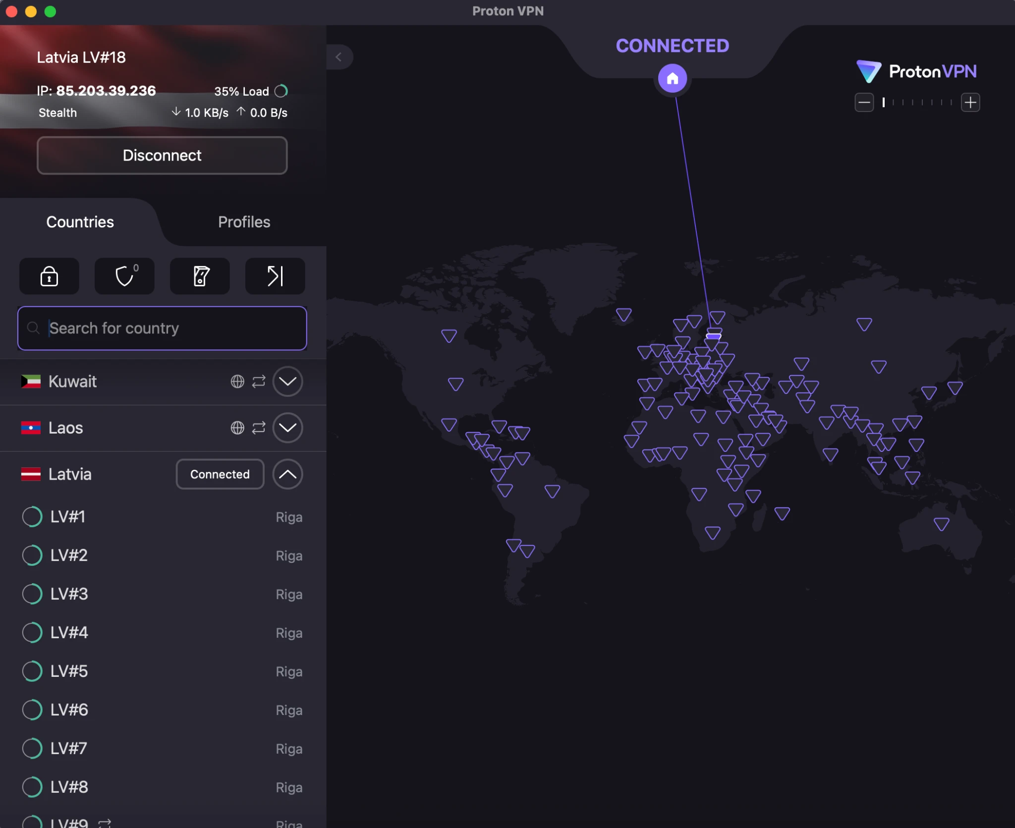This screenshot has height=828, width=1015.
Task: Click the search magnifier icon
Action: pos(33,328)
